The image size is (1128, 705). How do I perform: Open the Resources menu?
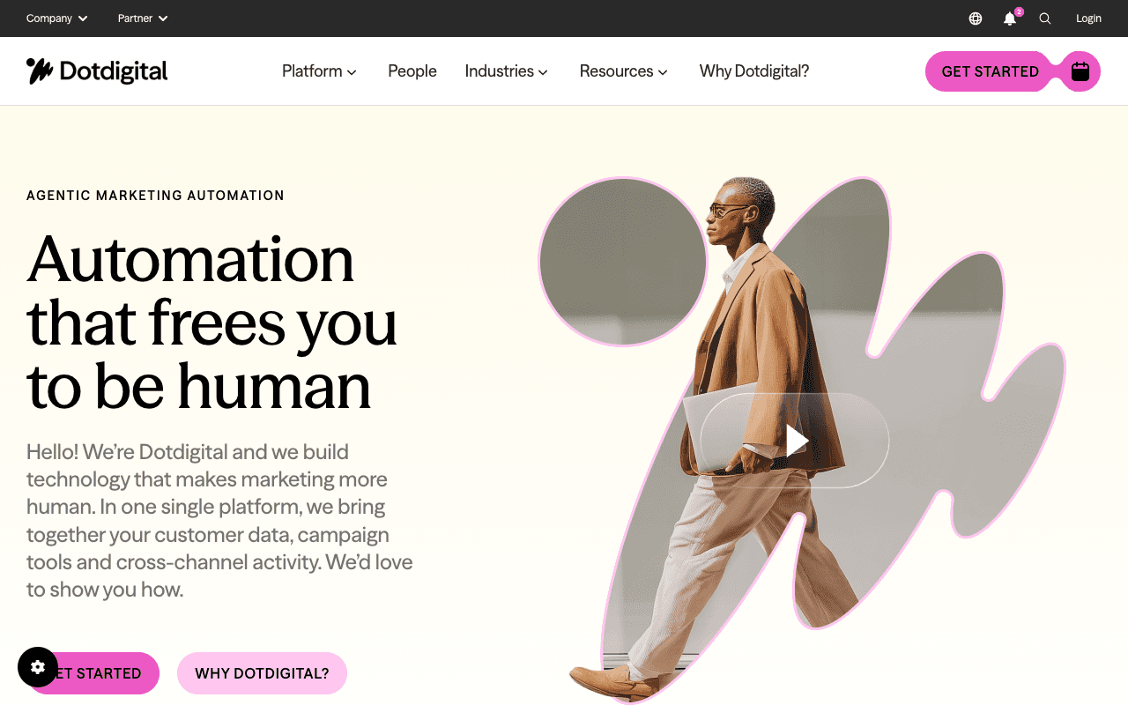624,71
